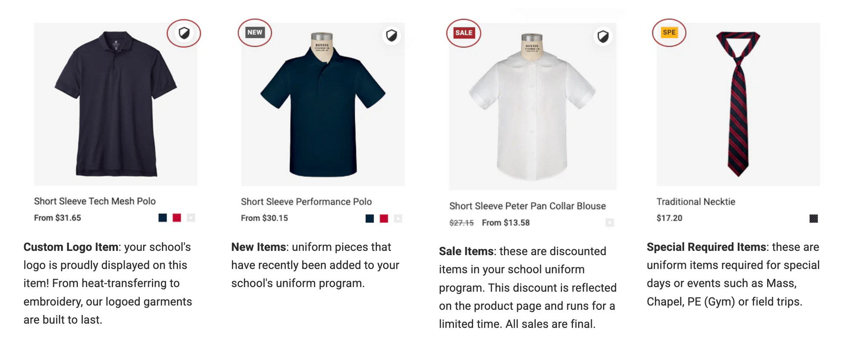851x352 pixels.
Task: Click the logo shield icon on Tech Mesh Polo
Action: tap(184, 33)
